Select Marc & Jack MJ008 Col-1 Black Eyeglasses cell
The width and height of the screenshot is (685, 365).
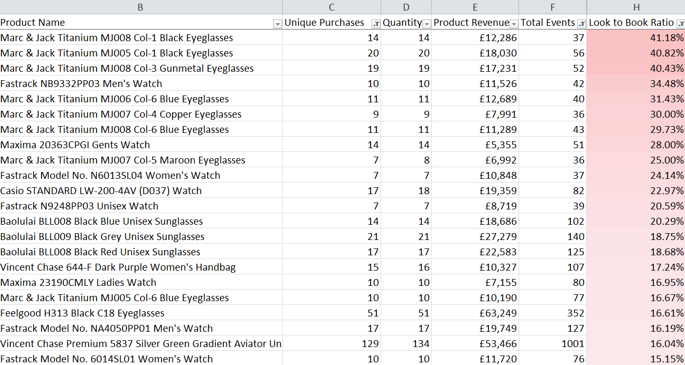(141, 37)
